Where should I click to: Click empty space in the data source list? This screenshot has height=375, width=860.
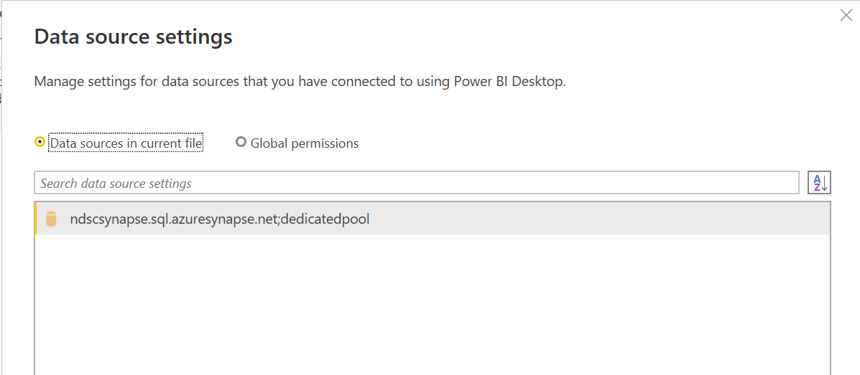tap(433, 305)
